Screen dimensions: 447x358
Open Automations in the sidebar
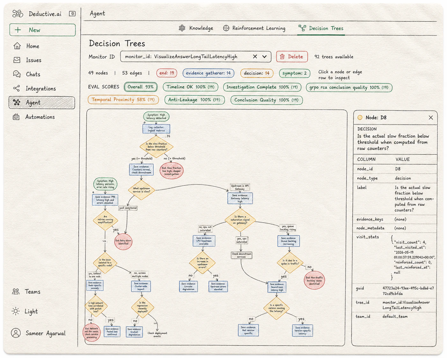34,117
